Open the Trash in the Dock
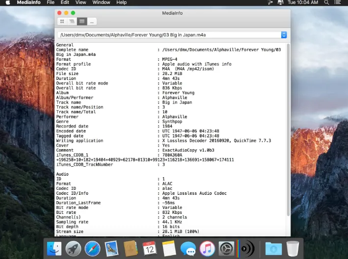The height and width of the screenshot is (259, 348). click(x=293, y=249)
